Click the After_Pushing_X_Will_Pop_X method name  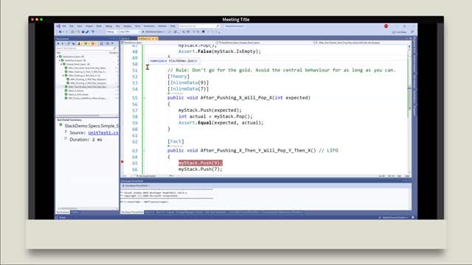click(x=236, y=98)
